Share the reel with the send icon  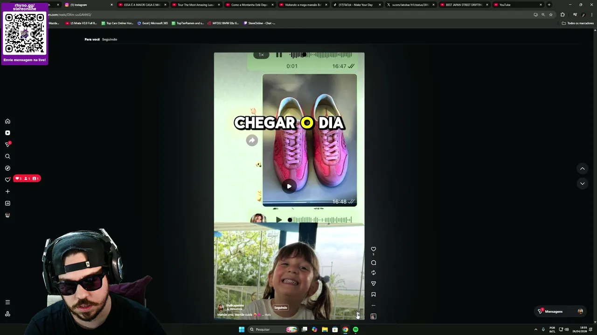tap(373, 283)
